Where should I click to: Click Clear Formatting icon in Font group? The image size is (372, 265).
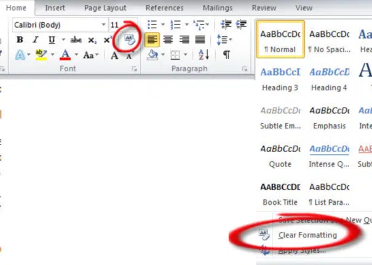[130, 39]
